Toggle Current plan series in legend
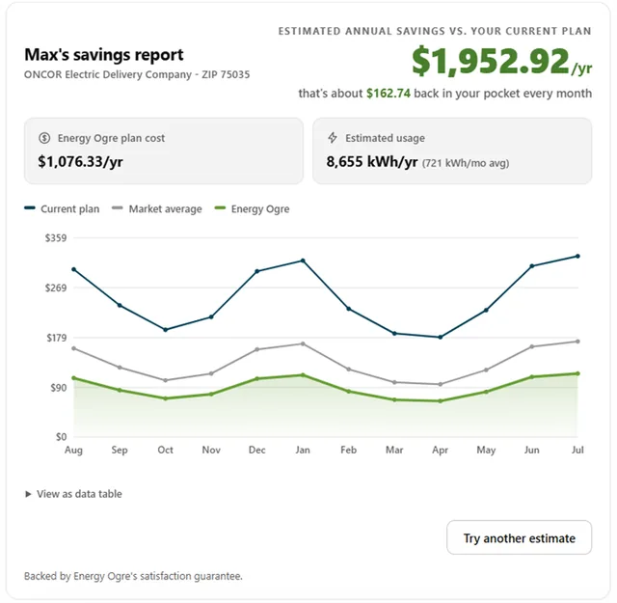The image size is (617, 603). pos(62,208)
